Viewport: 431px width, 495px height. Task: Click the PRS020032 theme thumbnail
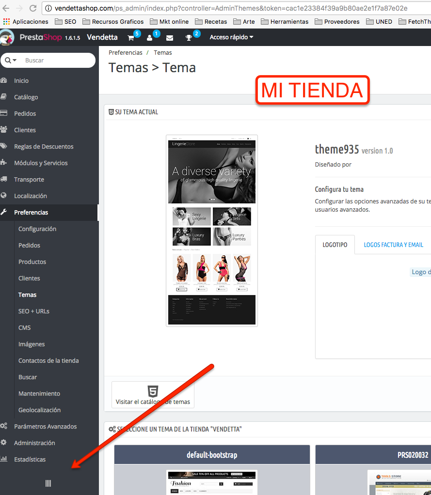click(x=400, y=482)
